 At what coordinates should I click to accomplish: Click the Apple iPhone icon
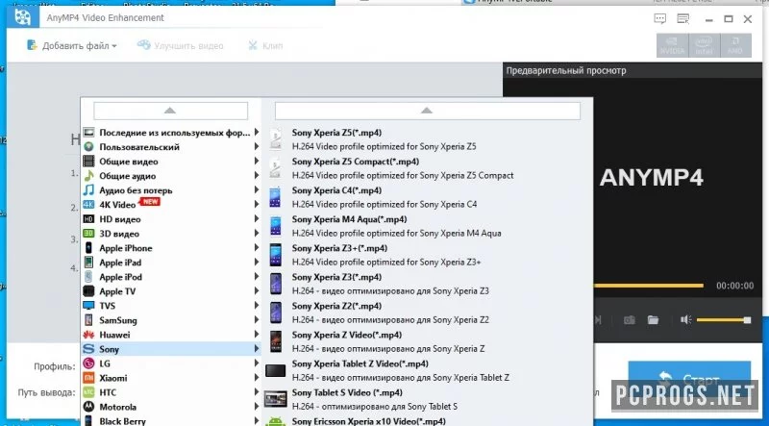pyautogui.click(x=88, y=248)
